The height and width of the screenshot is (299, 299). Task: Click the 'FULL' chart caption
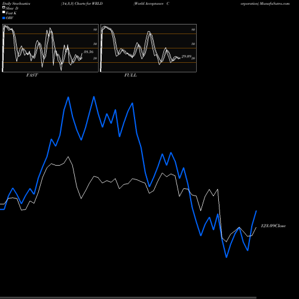[x=130, y=75]
